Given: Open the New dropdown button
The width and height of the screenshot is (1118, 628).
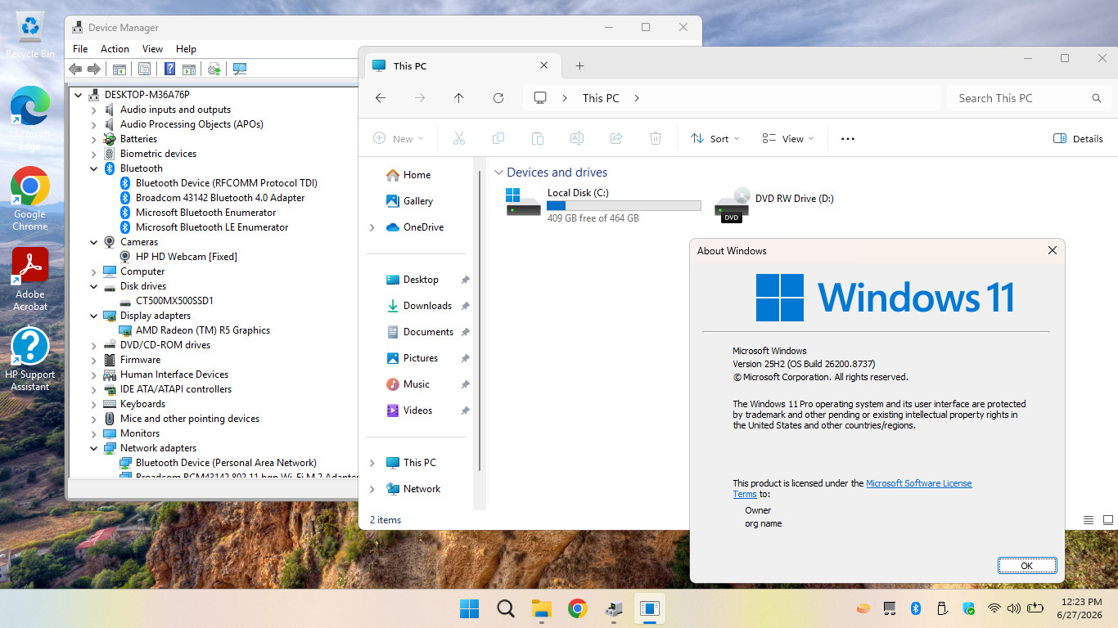Looking at the screenshot, I should (x=399, y=139).
